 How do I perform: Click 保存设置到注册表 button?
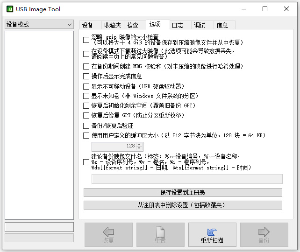tap(183, 193)
